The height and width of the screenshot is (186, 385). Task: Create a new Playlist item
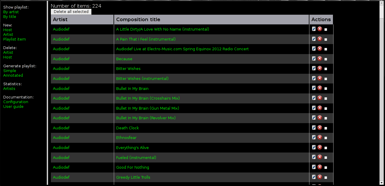[x=14, y=39]
